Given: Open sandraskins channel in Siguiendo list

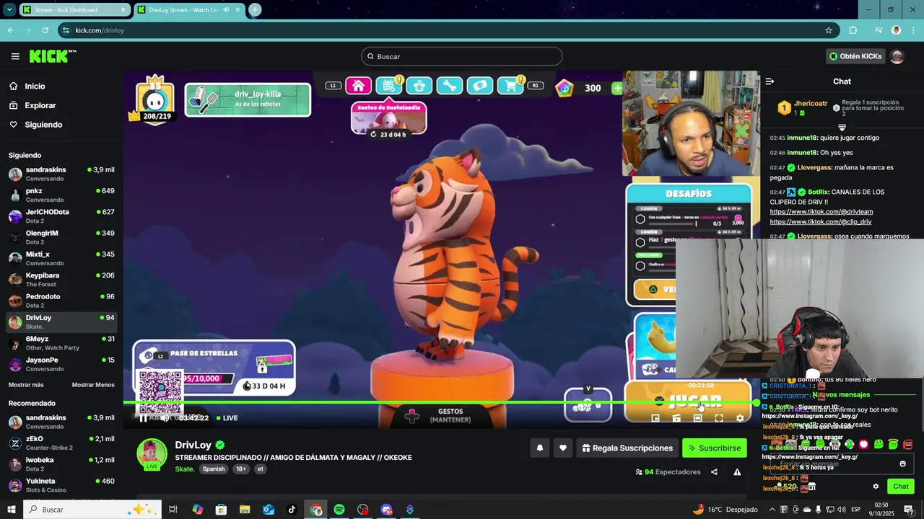Looking at the screenshot, I should click(61, 174).
